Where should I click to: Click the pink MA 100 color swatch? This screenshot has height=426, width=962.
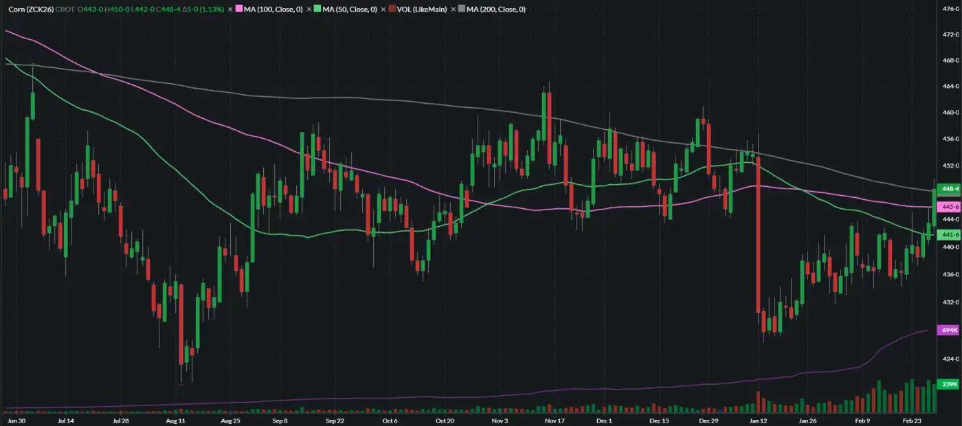238,10
